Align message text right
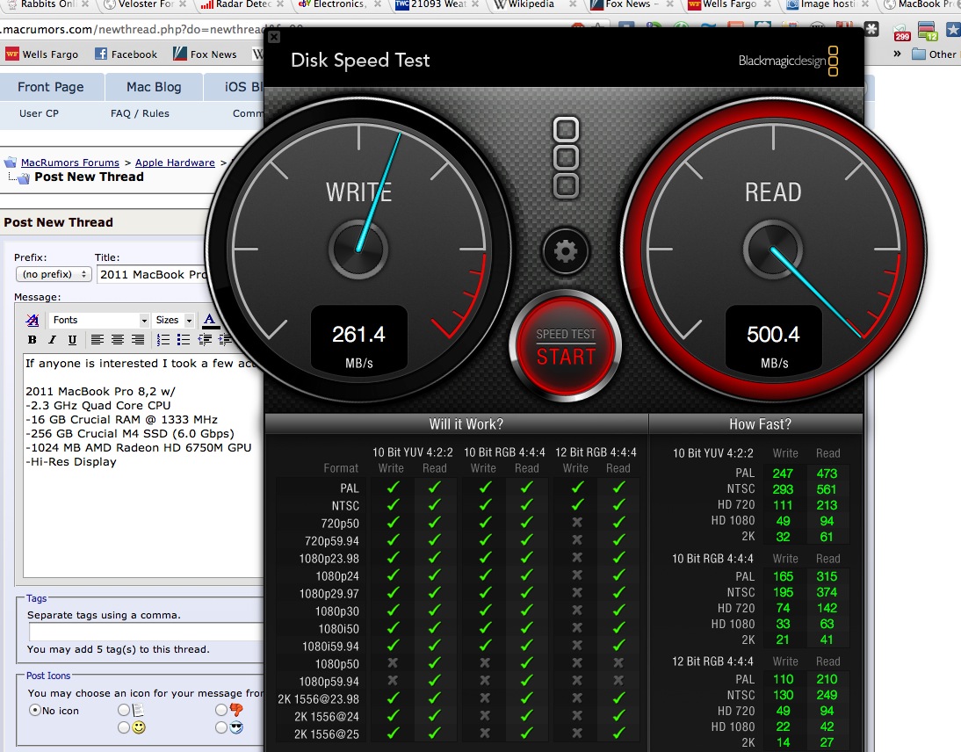 click(138, 339)
